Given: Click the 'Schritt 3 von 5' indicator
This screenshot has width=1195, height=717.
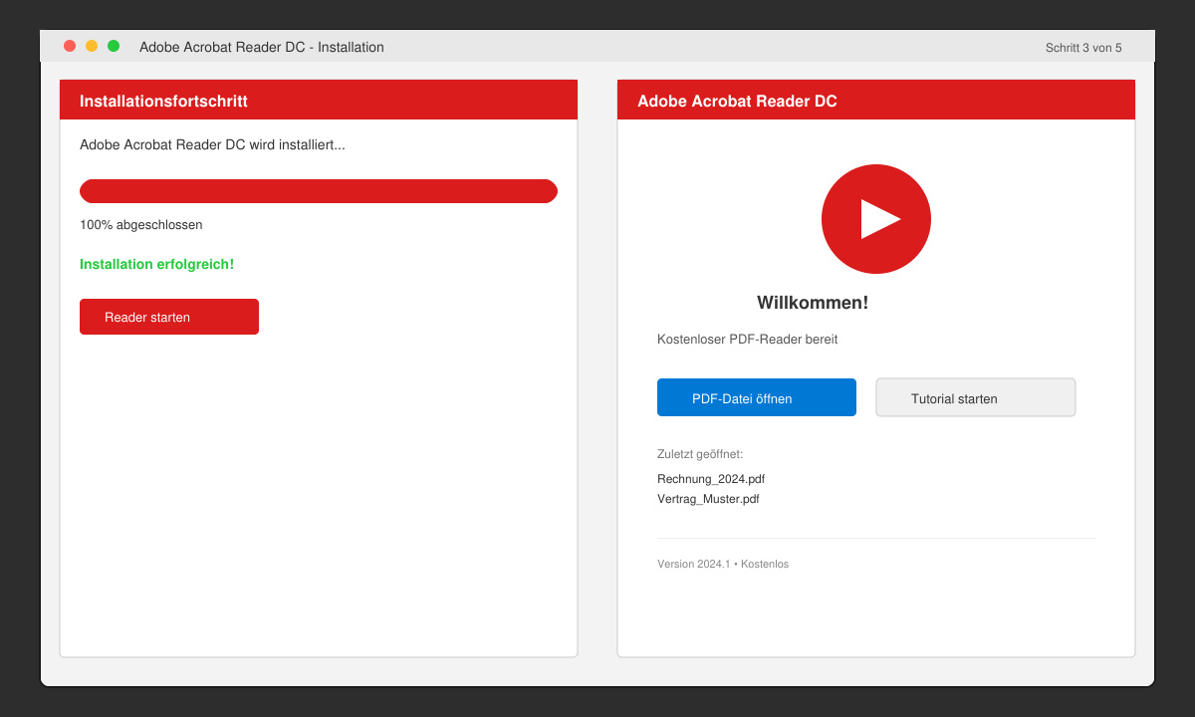Looking at the screenshot, I should click(x=1083, y=48).
